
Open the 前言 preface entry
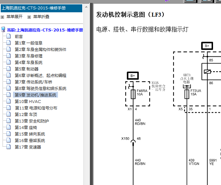(x=19, y=37)
